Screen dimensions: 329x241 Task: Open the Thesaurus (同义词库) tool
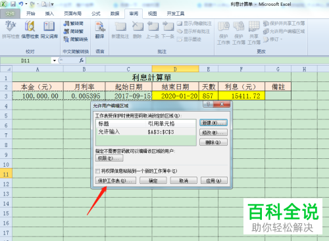click(49, 30)
